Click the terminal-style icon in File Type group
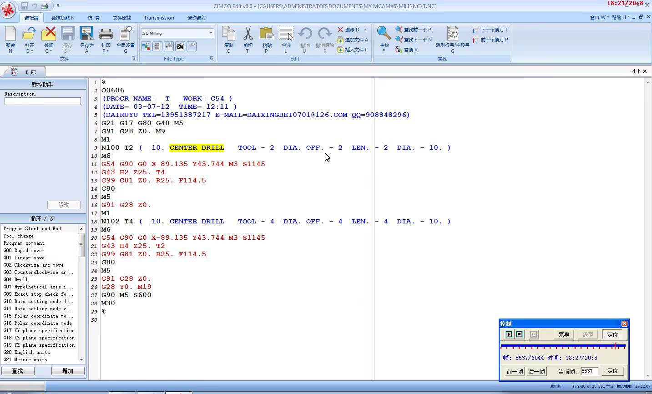The height and width of the screenshot is (394, 652). 180,46
